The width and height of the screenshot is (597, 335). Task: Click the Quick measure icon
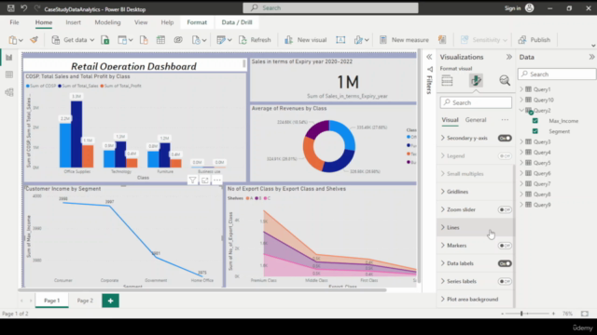click(442, 39)
